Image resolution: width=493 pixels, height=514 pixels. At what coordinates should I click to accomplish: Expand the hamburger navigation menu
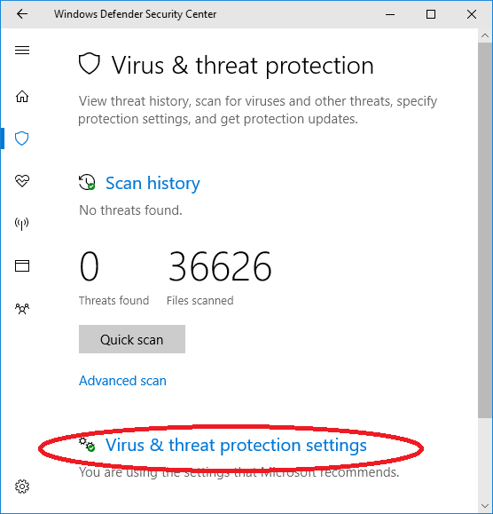[22, 50]
